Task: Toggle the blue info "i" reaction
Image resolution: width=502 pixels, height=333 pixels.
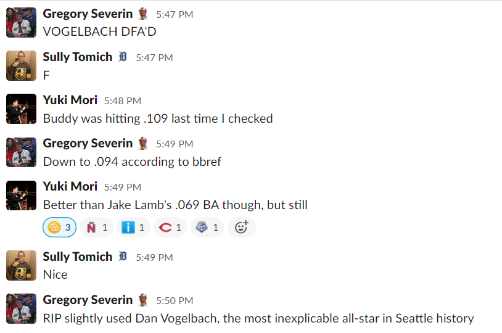Action: 133,228
